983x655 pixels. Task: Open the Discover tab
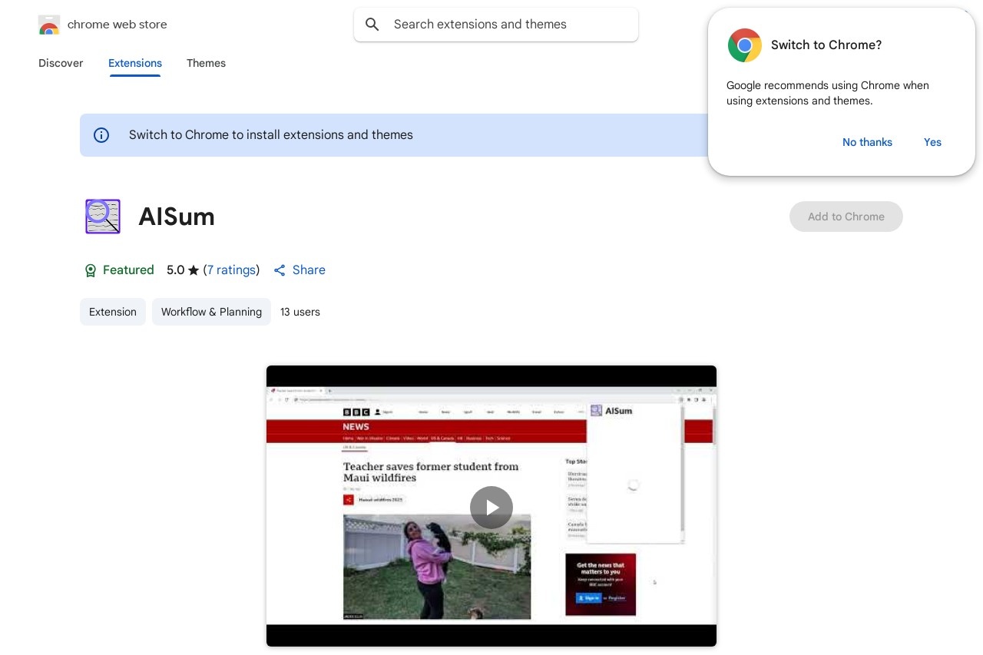click(61, 63)
